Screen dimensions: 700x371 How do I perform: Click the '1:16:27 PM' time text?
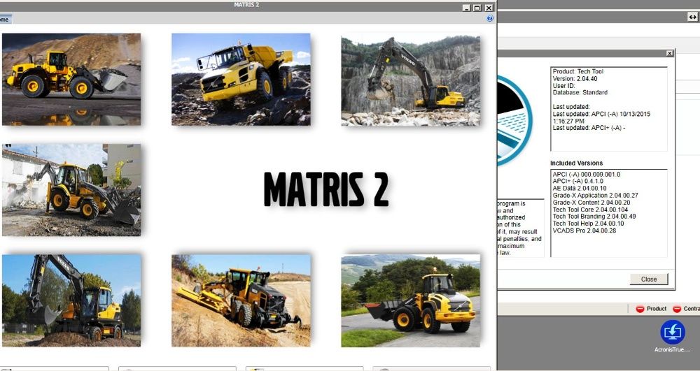568,121
